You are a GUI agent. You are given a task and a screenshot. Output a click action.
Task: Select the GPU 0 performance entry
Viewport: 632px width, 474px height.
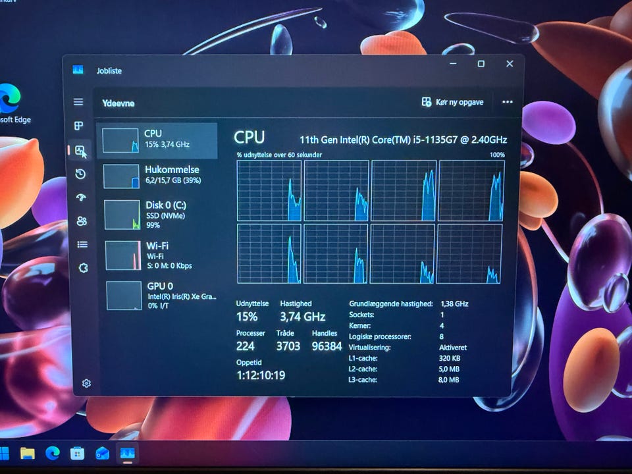[161, 296]
